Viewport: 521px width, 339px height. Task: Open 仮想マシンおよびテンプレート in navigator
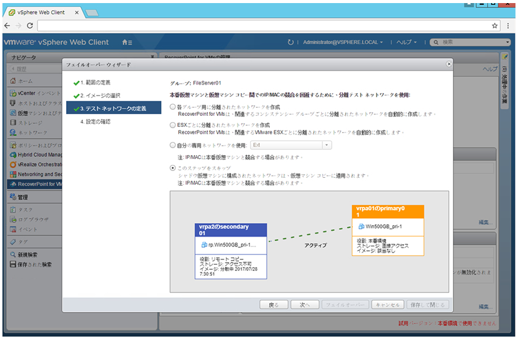[x=36, y=113]
